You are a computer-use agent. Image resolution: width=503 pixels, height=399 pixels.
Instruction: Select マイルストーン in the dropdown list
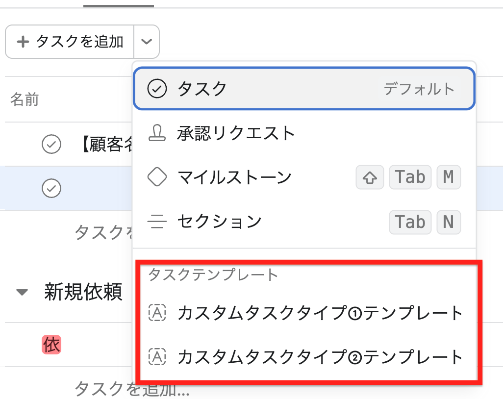304,177
